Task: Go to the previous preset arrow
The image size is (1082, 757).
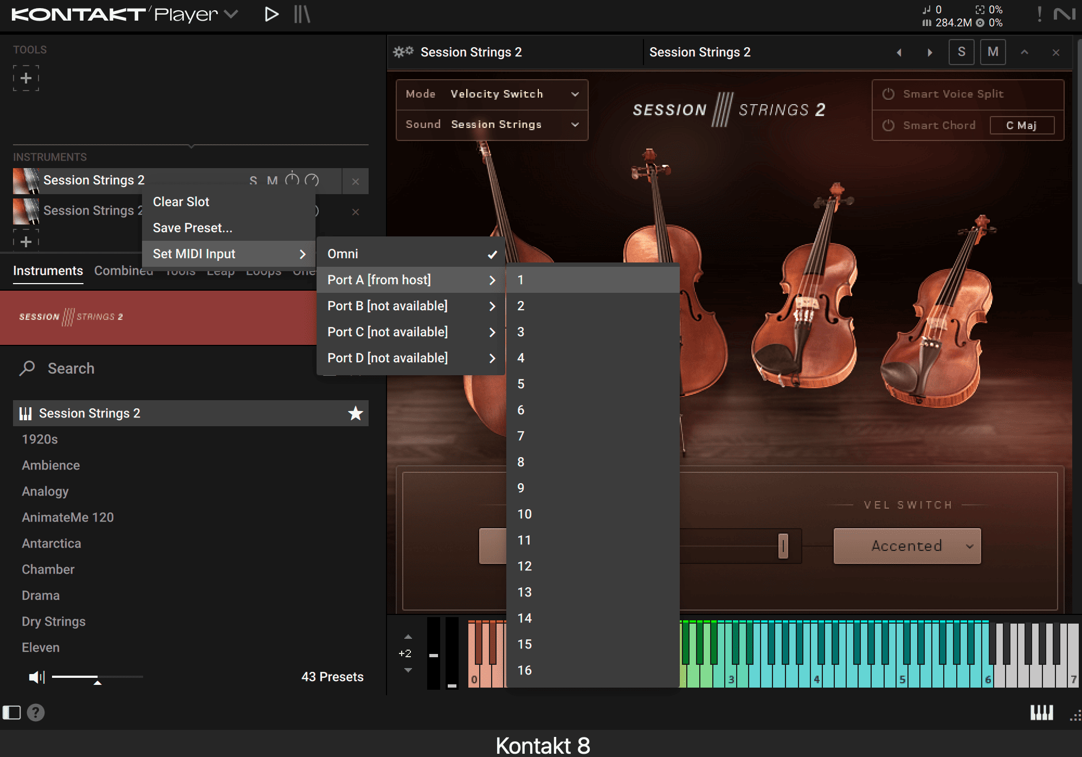Action: [899, 53]
